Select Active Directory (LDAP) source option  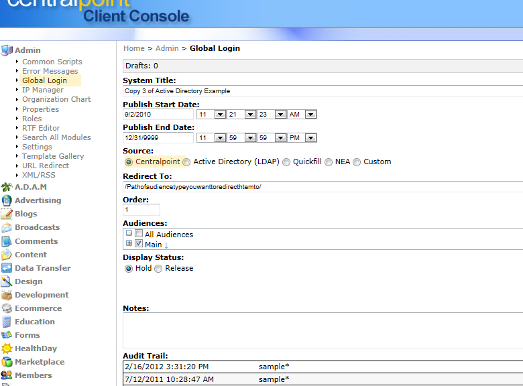click(x=187, y=162)
